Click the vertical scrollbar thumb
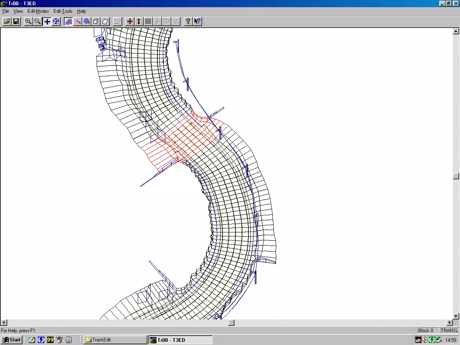The height and width of the screenshot is (345, 460). pyautogui.click(x=456, y=176)
